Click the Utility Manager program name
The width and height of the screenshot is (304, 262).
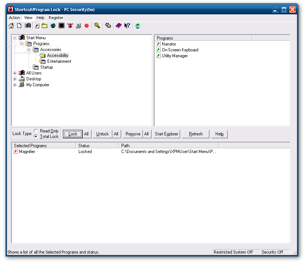175,56
